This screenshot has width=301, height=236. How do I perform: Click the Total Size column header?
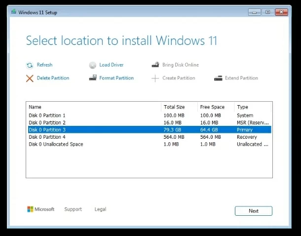(x=175, y=107)
